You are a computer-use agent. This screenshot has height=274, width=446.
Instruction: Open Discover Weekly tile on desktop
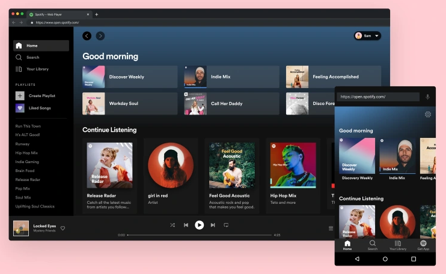pos(130,77)
